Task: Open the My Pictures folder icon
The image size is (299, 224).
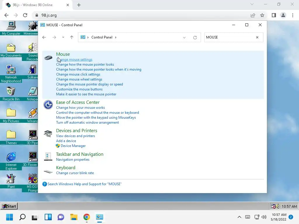Action: click(11, 116)
